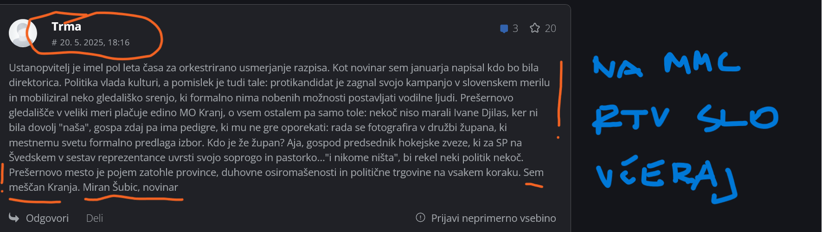Click the signature Miran Šubic, novinar

click(130, 187)
